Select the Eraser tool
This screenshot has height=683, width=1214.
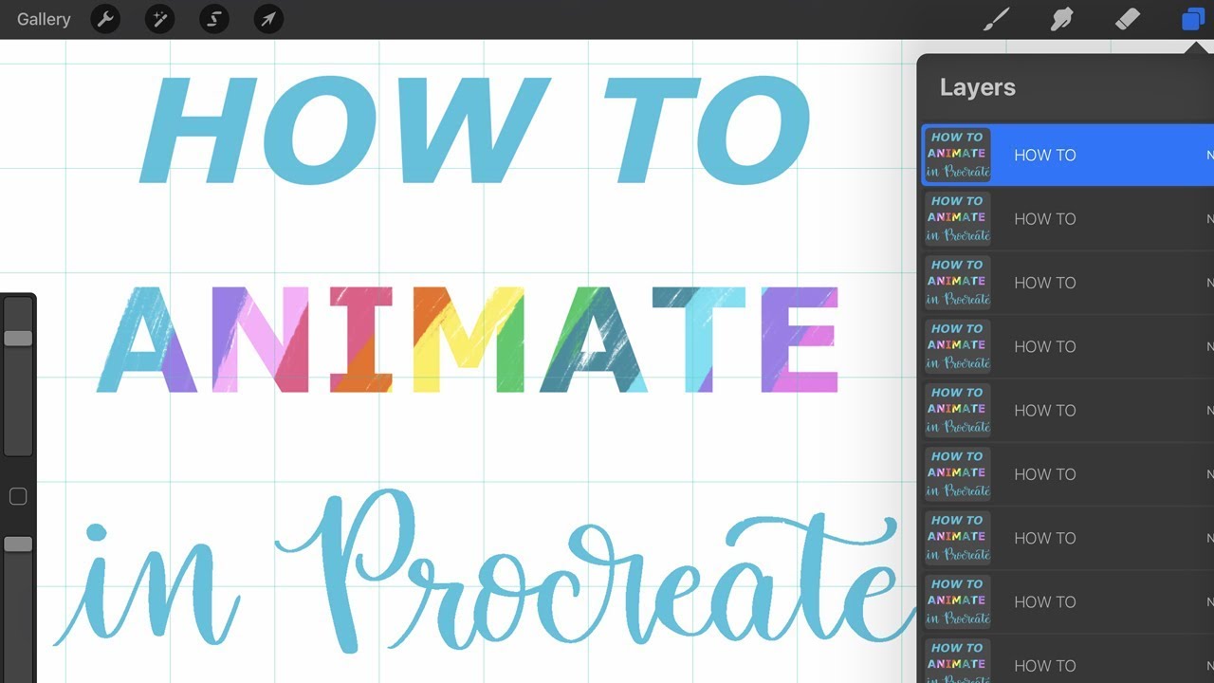pyautogui.click(x=1127, y=19)
